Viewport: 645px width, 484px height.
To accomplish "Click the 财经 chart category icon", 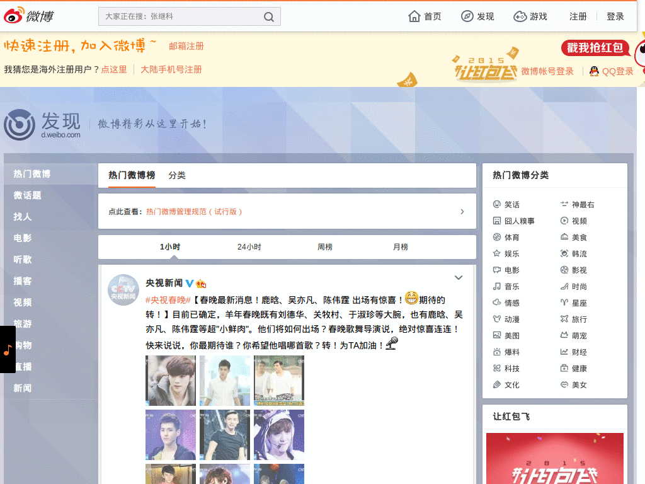I will (x=564, y=352).
